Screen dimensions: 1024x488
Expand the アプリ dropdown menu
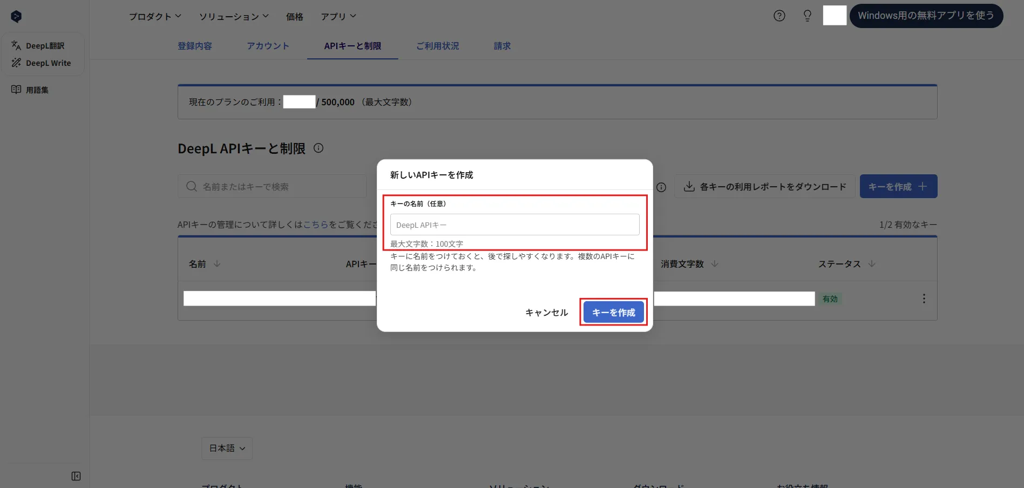338,16
